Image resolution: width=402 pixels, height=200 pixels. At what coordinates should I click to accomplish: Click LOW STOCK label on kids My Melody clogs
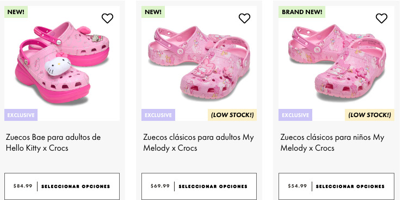(x=370, y=115)
